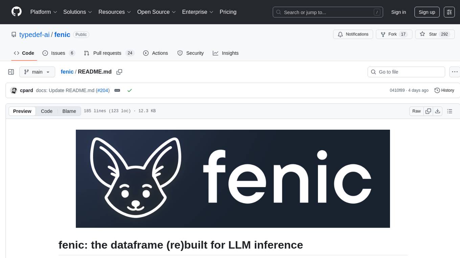The height and width of the screenshot is (258, 460).
Task: Click the Raw file button
Action: (x=416, y=111)
